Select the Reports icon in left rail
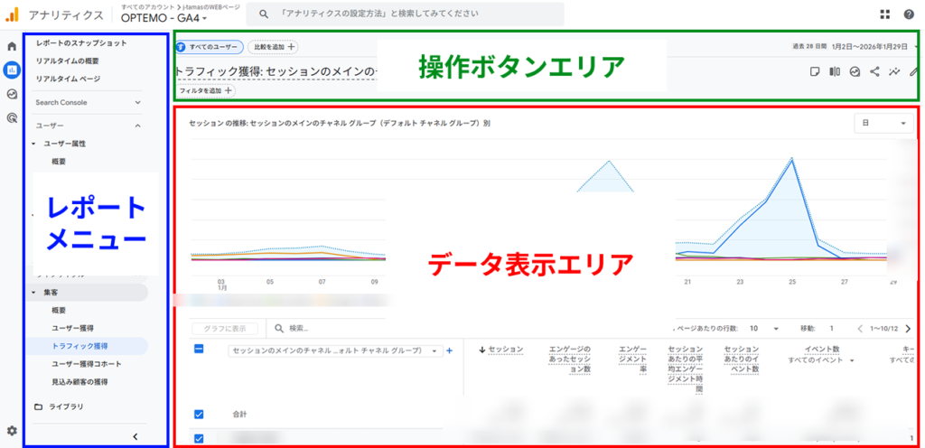 (x=11, y=70)
